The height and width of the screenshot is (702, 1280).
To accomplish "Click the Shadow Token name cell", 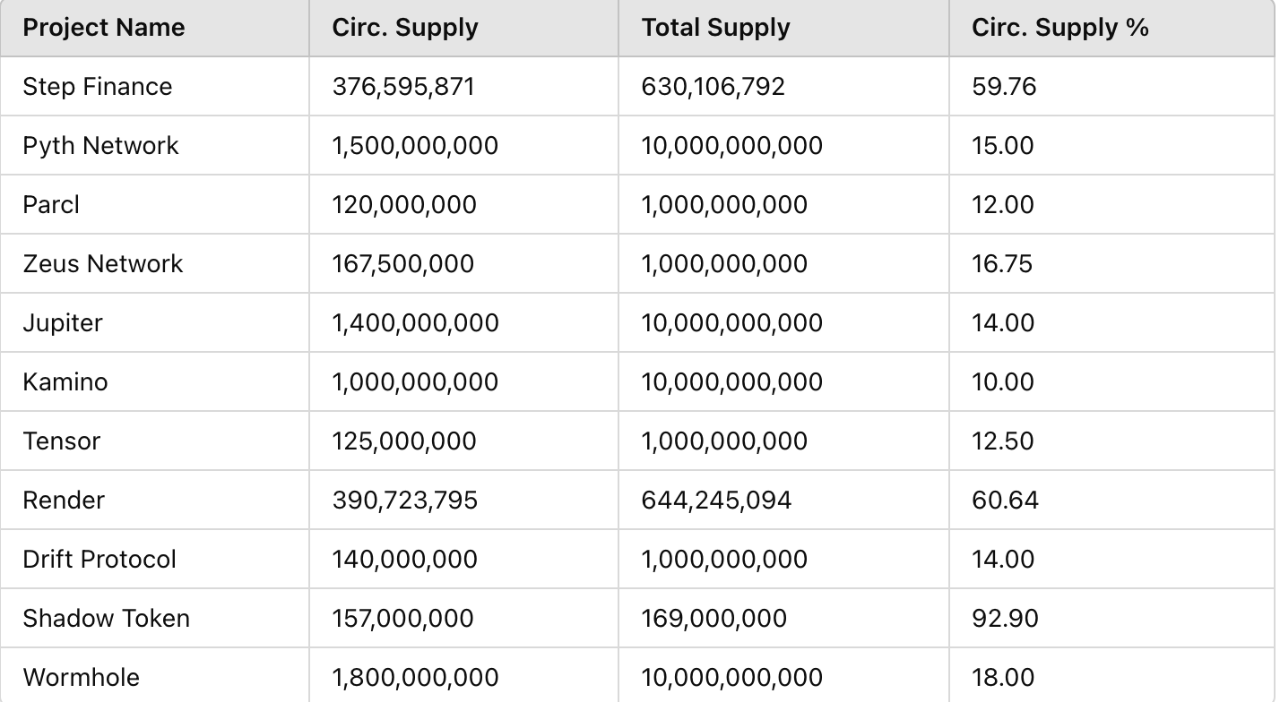I will [x=106, y=619].
